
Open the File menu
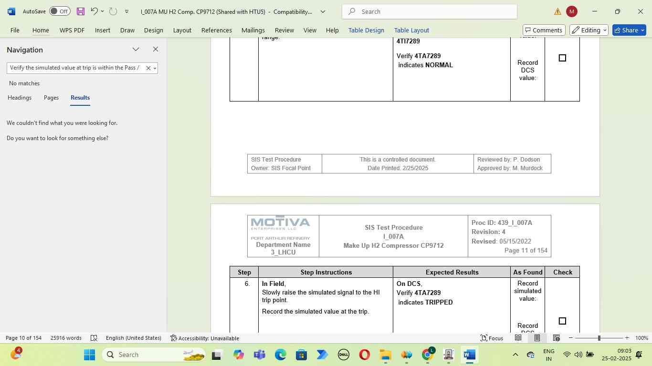[15, 30]
